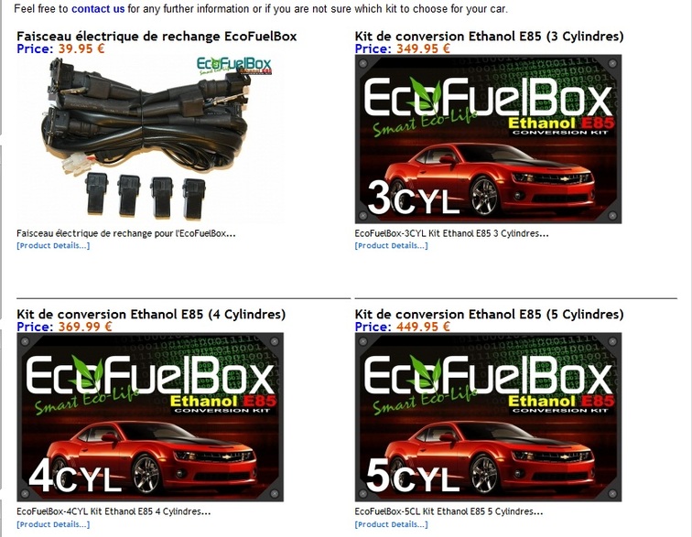
Task: Click the EcoFuelBox-4CYL Kit description text
Action: (114, 511)
